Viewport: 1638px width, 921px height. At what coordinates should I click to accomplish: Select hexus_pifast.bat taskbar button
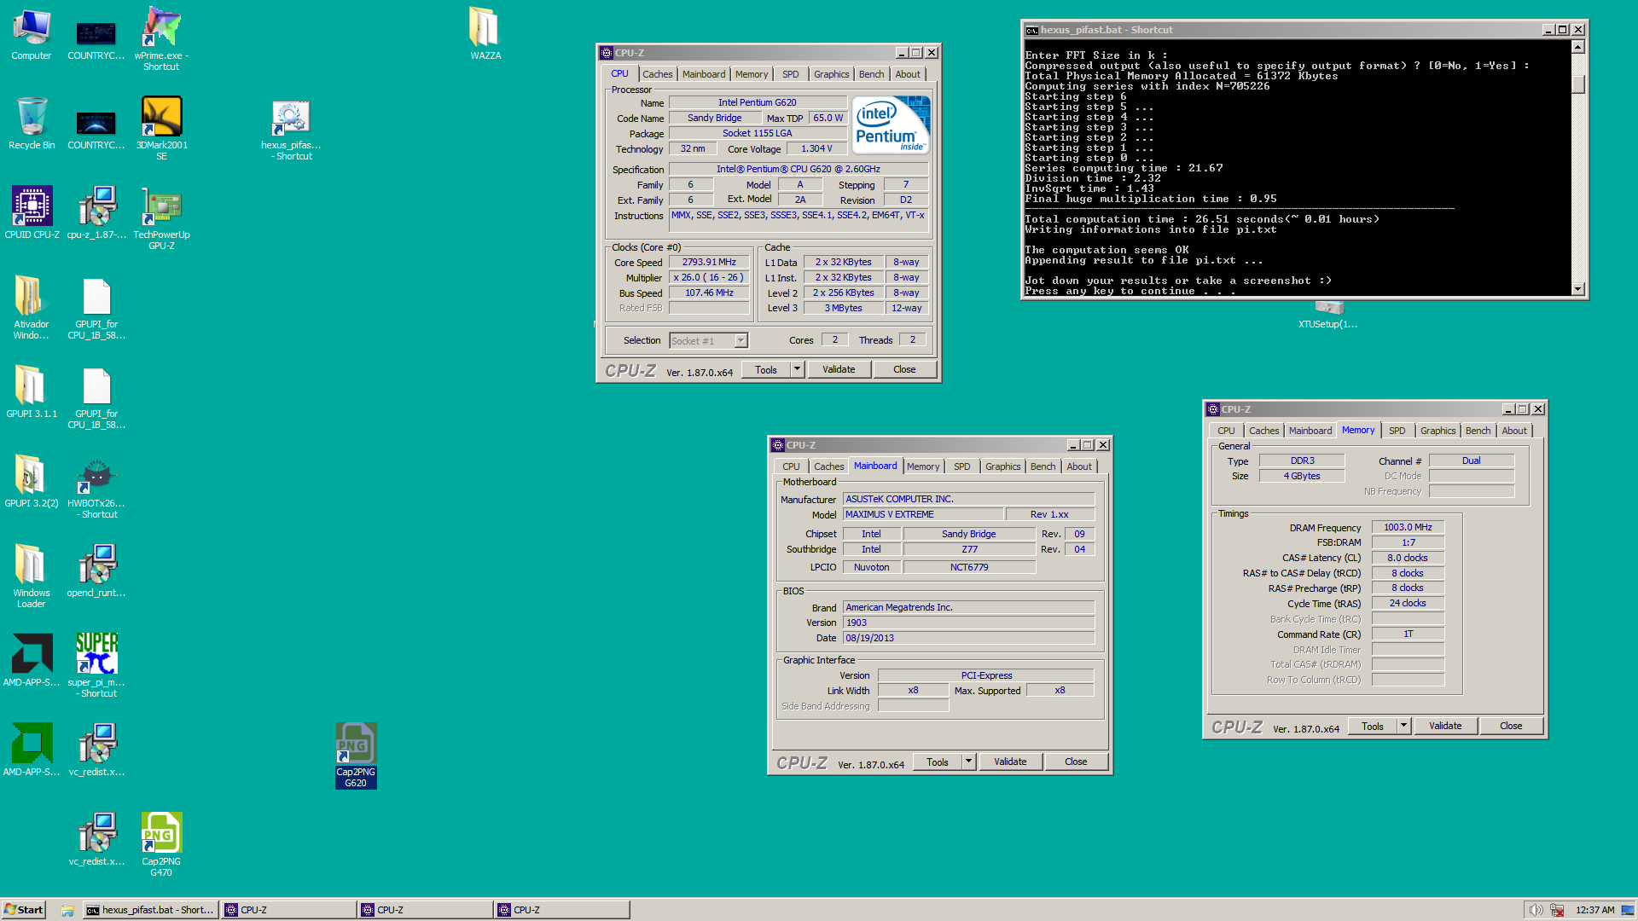pyautogui.click(x=150, y=910)
